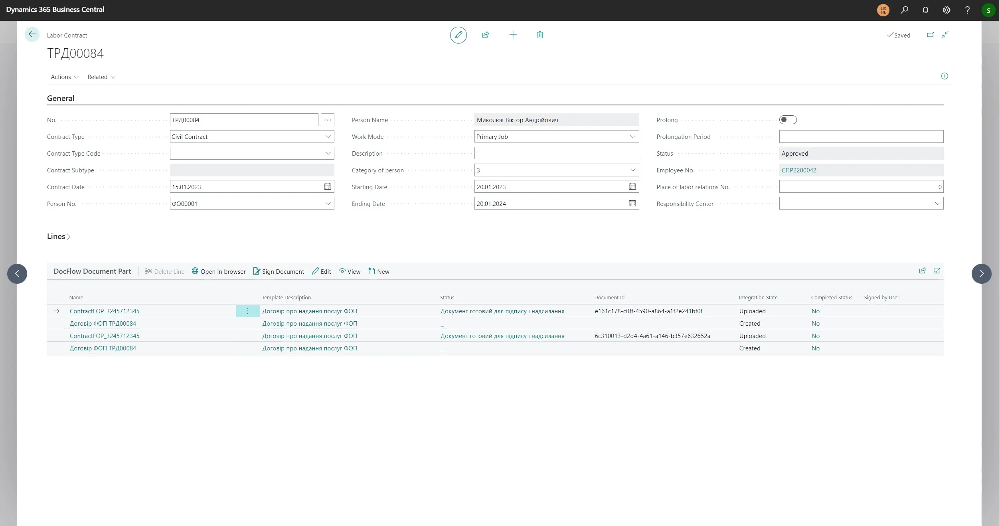Click the trash delete icon in header
This screenshot has height=526, width=1000.
pyautogui.click(x=540, y=35)
